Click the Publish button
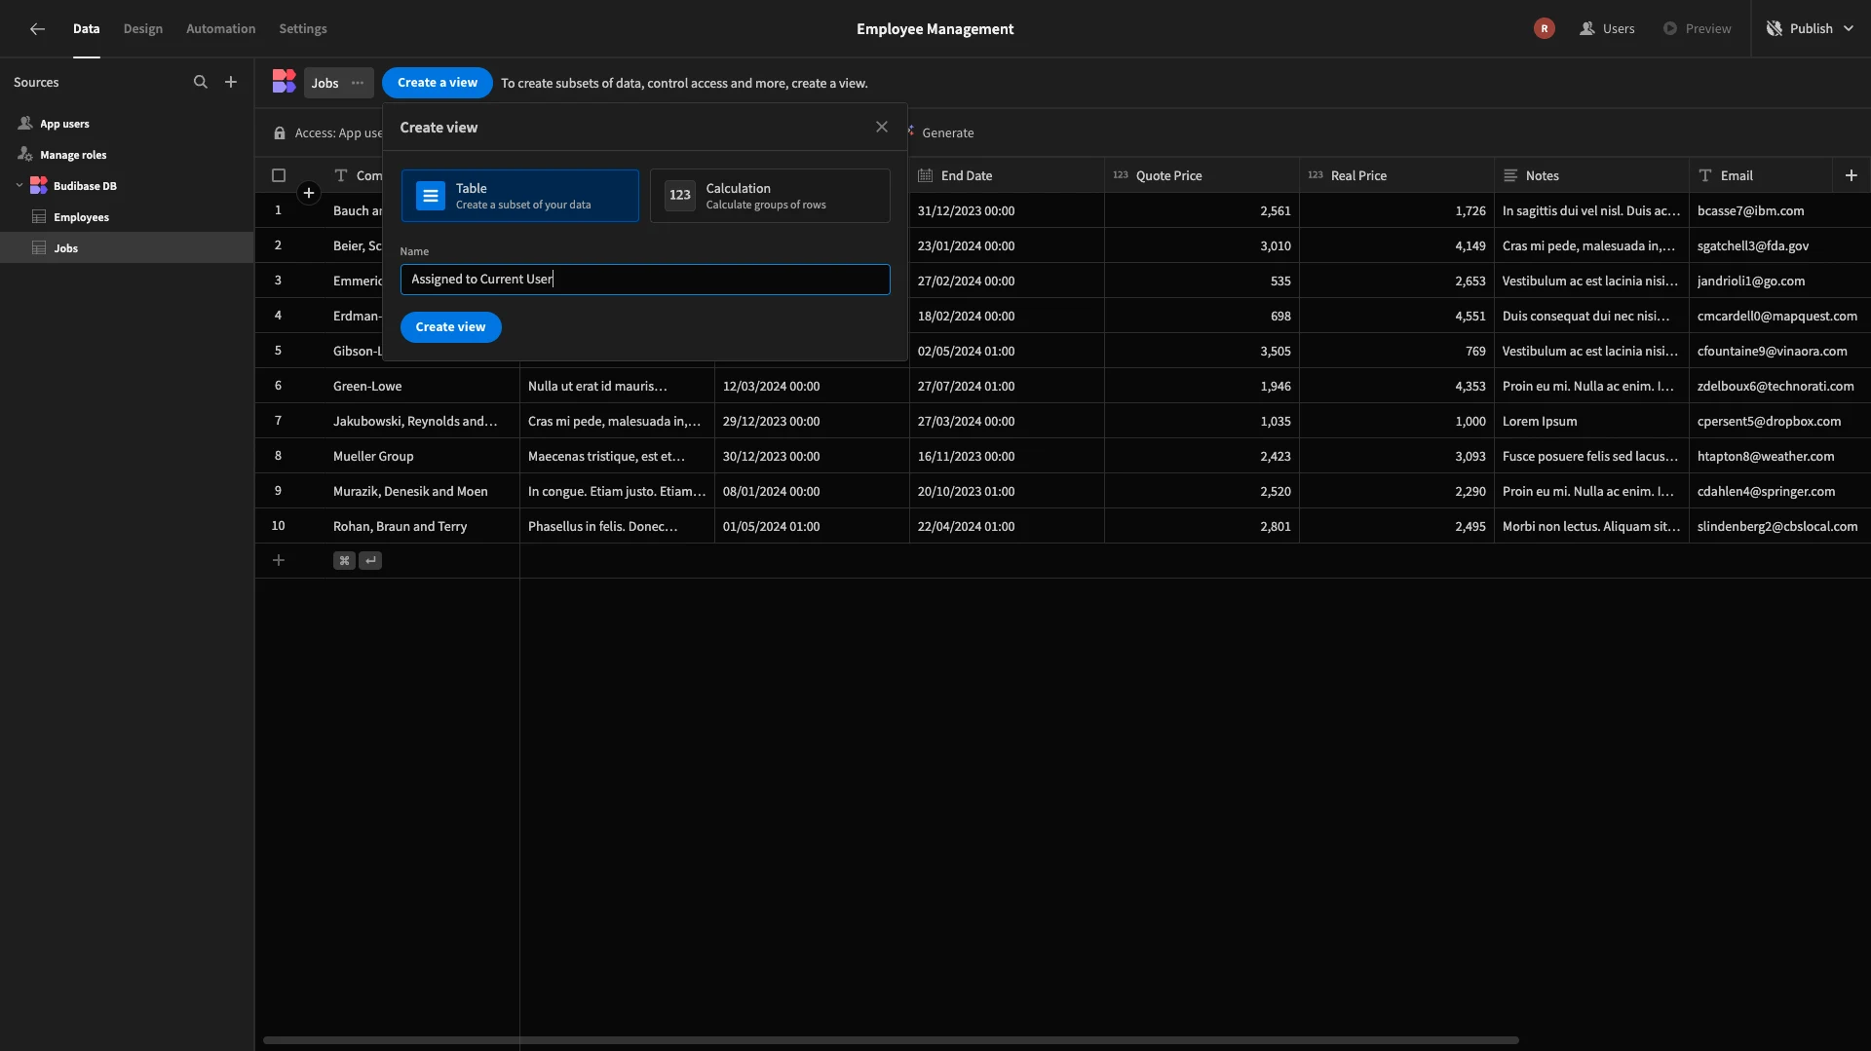 pyautogui.click(x=1810, y=29)
